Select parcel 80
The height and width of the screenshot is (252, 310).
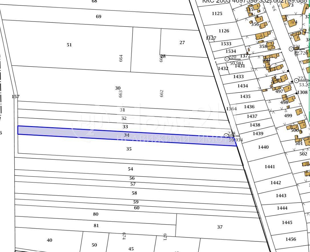tap(96, 214)
